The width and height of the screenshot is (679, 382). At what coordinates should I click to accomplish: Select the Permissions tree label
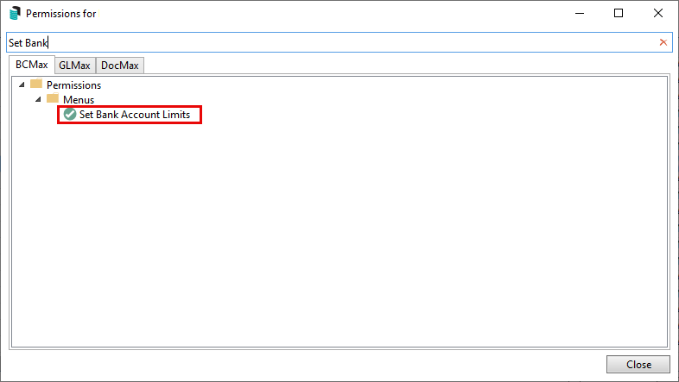tap(73, 85)
